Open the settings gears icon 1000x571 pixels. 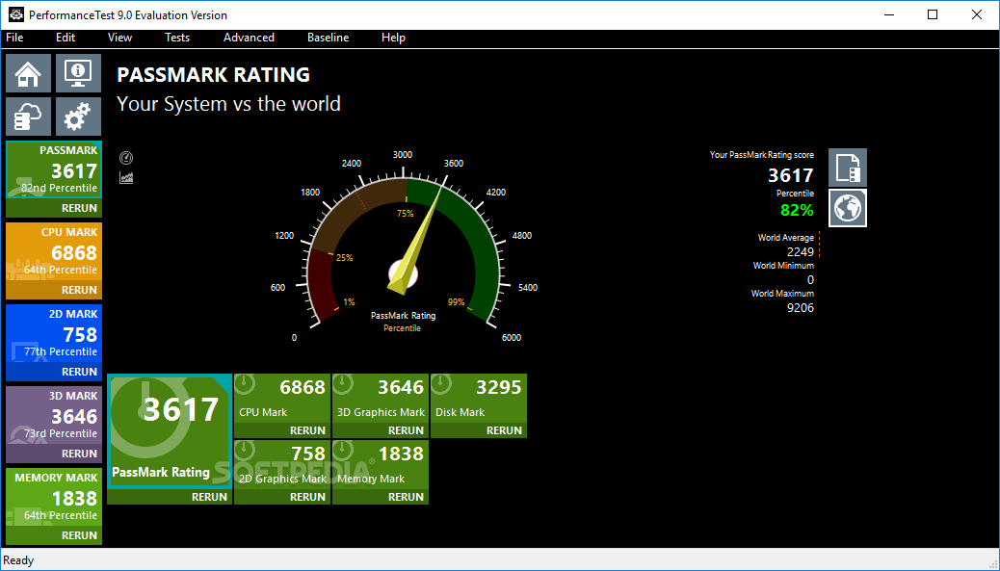coord(78,117)
